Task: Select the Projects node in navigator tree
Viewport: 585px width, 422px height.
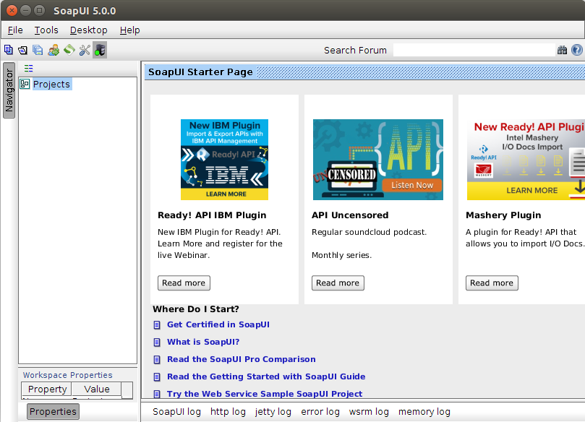Action: point(51,85)
